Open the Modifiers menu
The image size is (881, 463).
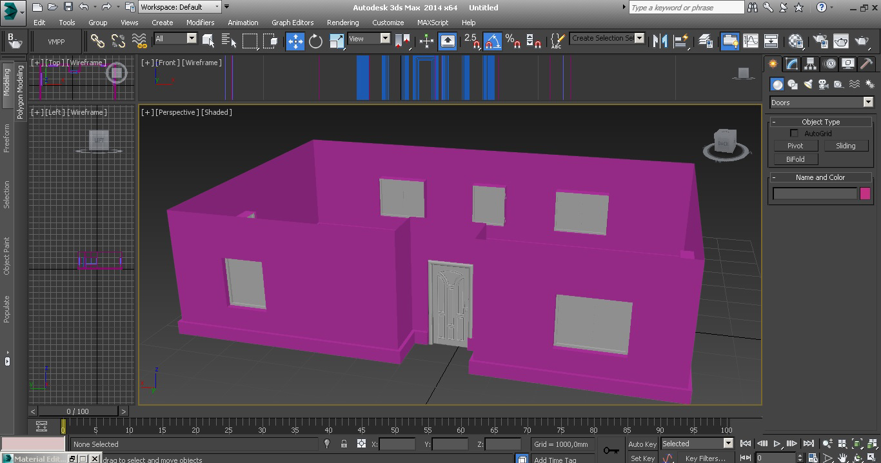[x=200, y=22]
